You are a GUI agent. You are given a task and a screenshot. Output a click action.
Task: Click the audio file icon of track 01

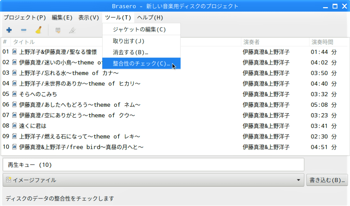14,52
